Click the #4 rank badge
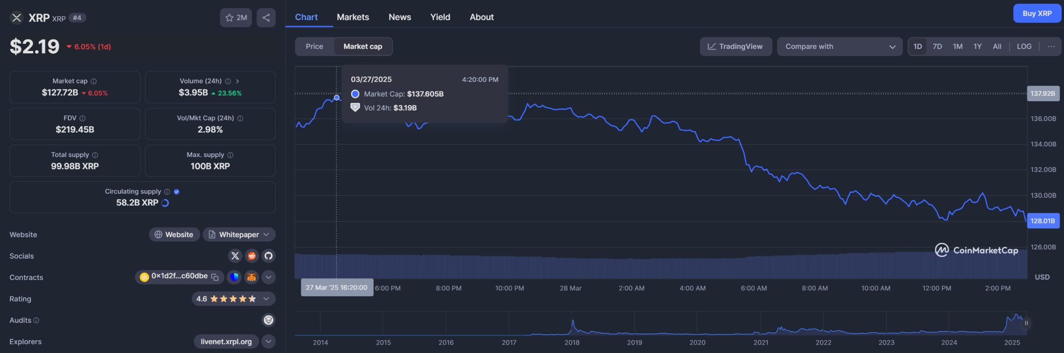 click(x=77, y=18)
